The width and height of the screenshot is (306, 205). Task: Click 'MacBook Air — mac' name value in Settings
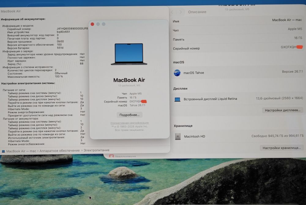tap(287, 20)
